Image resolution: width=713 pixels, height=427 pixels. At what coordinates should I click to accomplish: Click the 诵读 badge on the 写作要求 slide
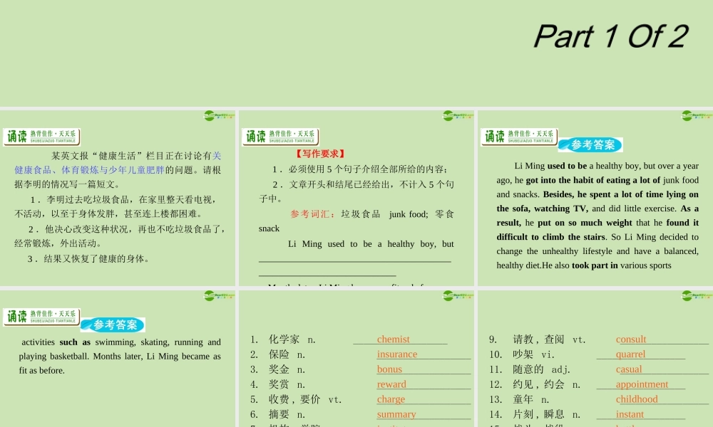(280, 137)
